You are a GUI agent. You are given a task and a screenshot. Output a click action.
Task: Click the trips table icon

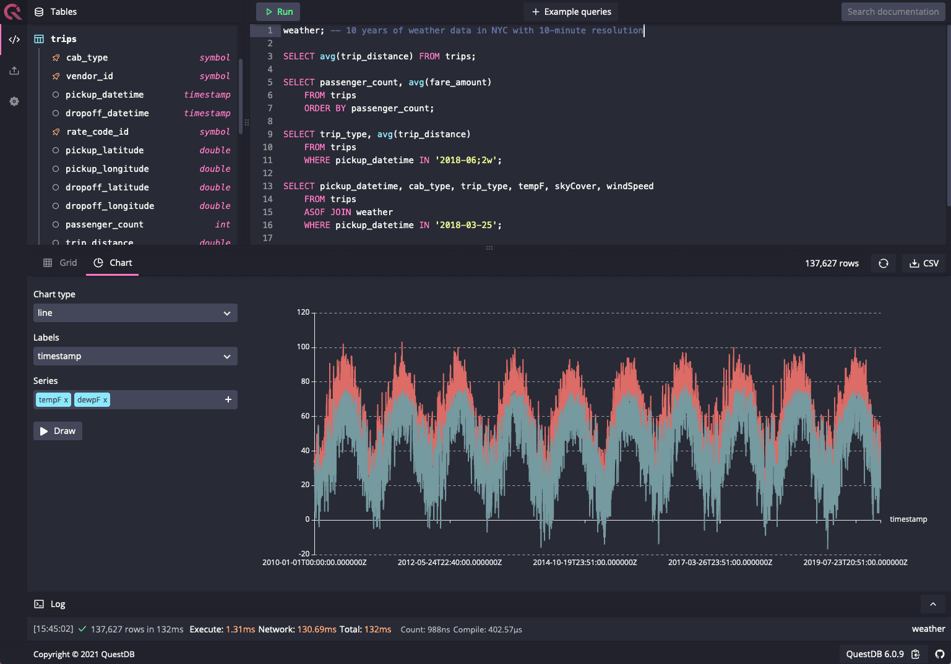coord(39,39)
